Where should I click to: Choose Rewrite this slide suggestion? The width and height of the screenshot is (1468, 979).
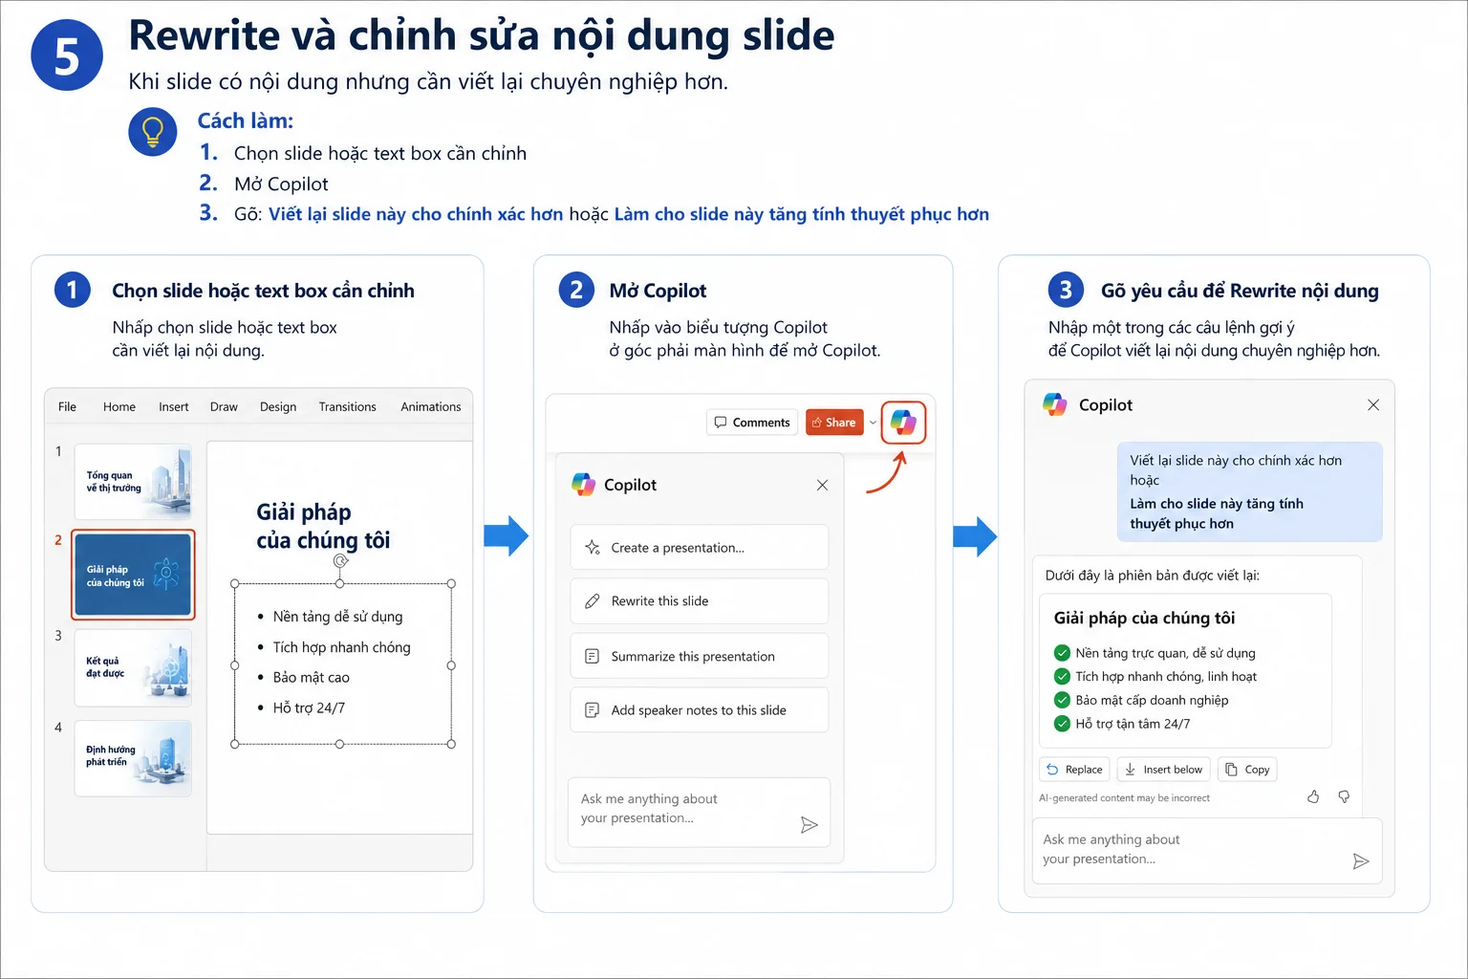tap(700, 601)
